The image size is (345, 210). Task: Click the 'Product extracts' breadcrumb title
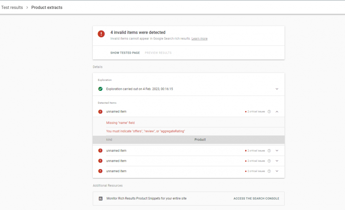(47, 8)
